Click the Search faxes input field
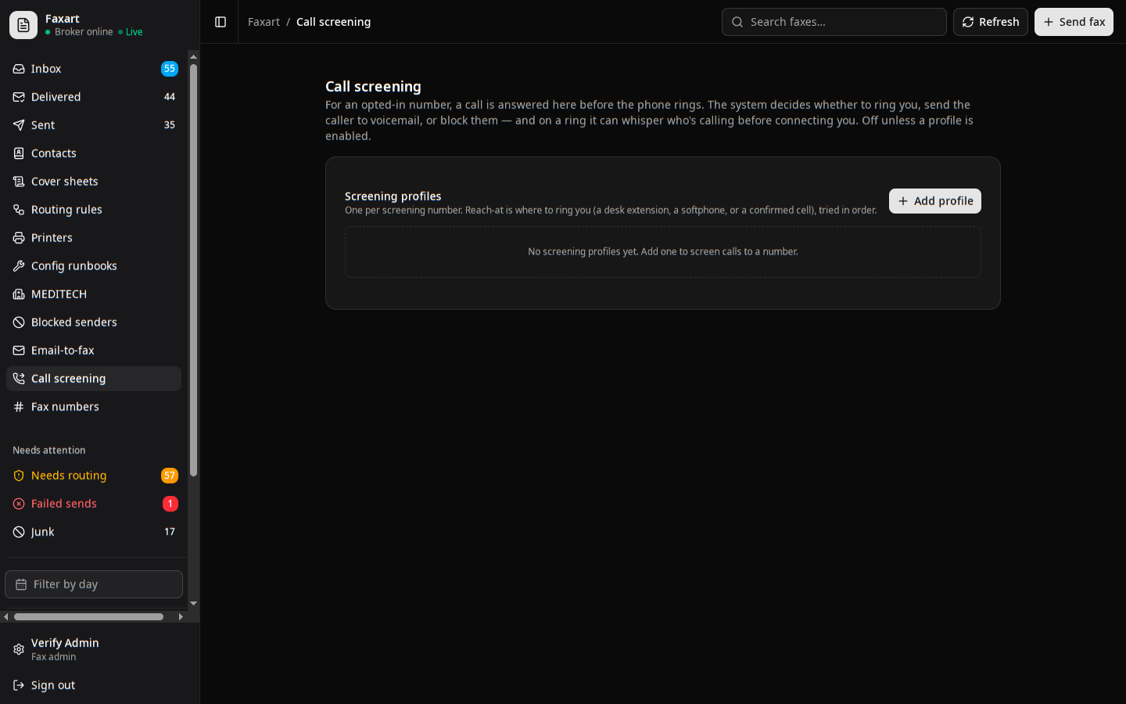1126x704 pixels. [834, 22]
